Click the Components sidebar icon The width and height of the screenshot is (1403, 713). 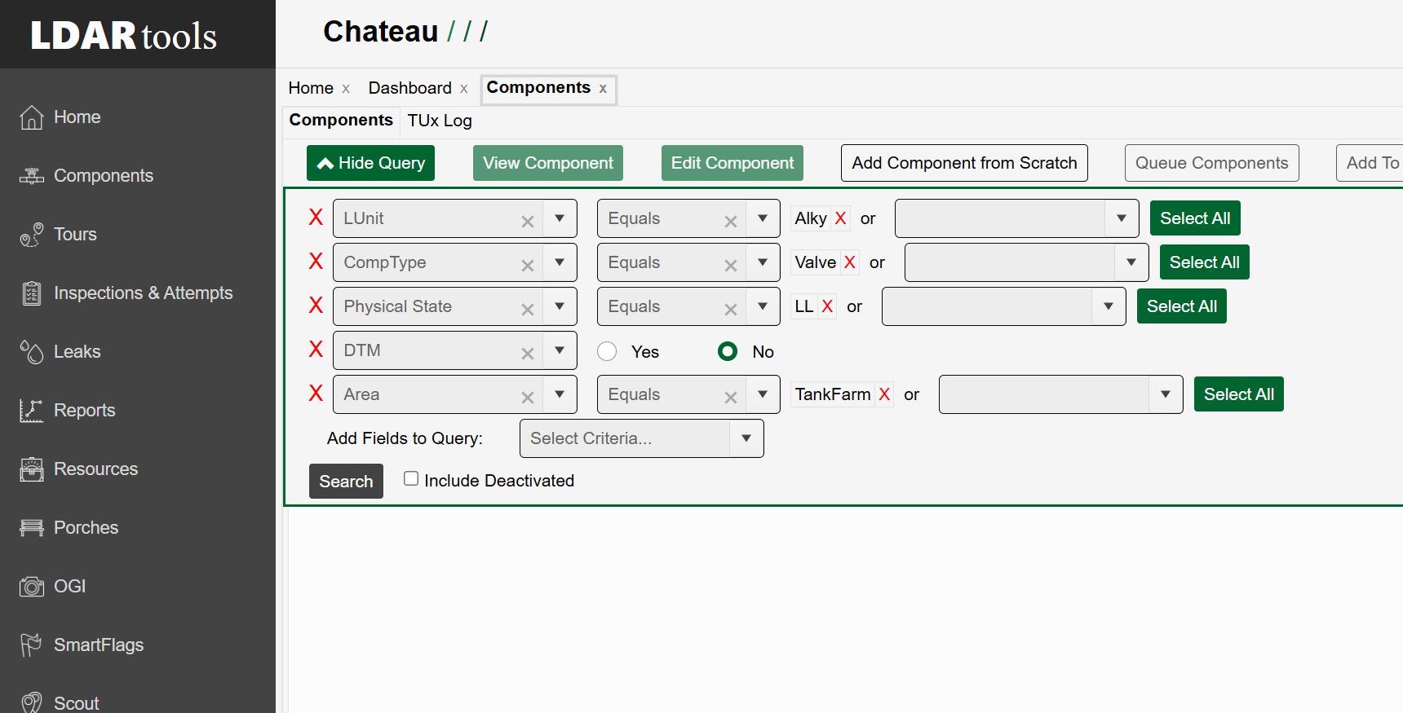[31, 176]
